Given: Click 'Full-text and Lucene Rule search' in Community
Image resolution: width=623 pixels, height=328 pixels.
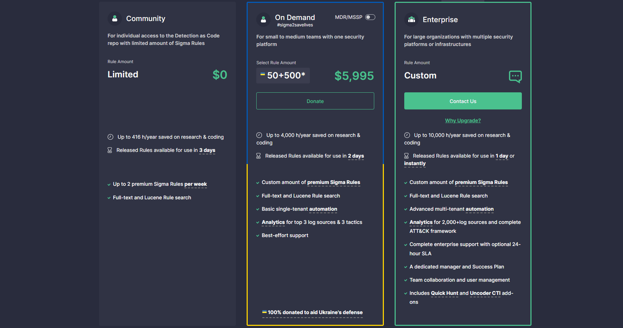Looking at the screenshot, I should click(152, 198).
